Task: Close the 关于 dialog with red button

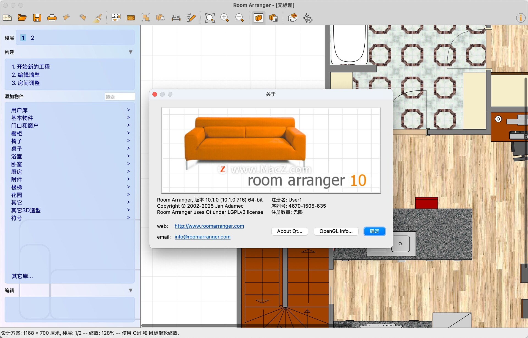Action: 155,94
